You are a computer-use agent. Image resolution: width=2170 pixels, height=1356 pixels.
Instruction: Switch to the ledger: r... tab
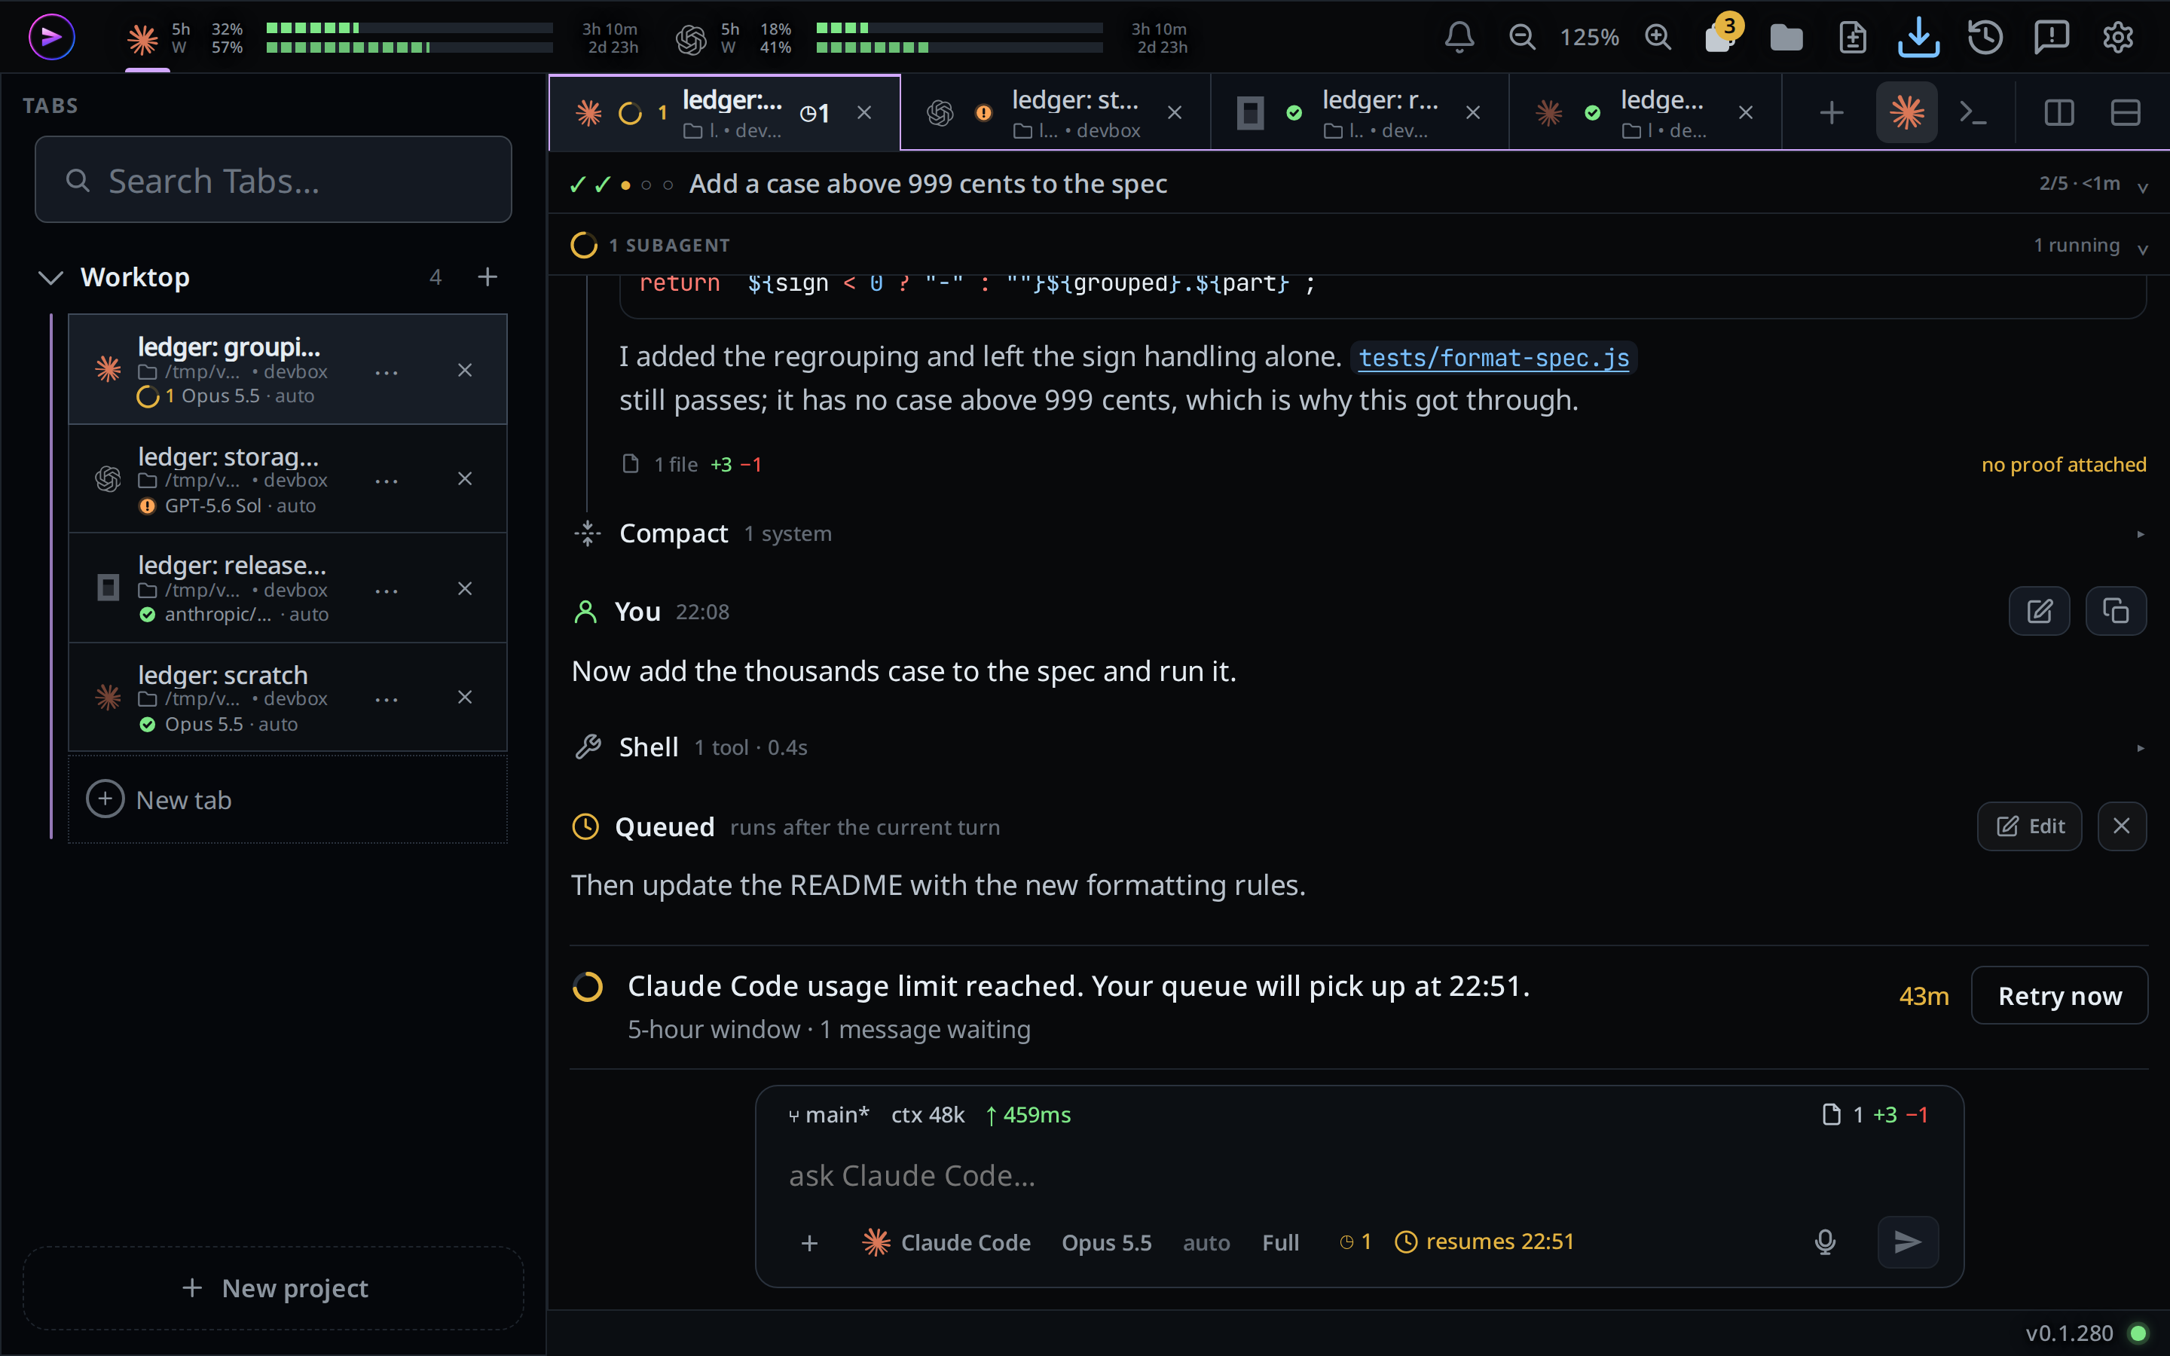pos(1359,113)
